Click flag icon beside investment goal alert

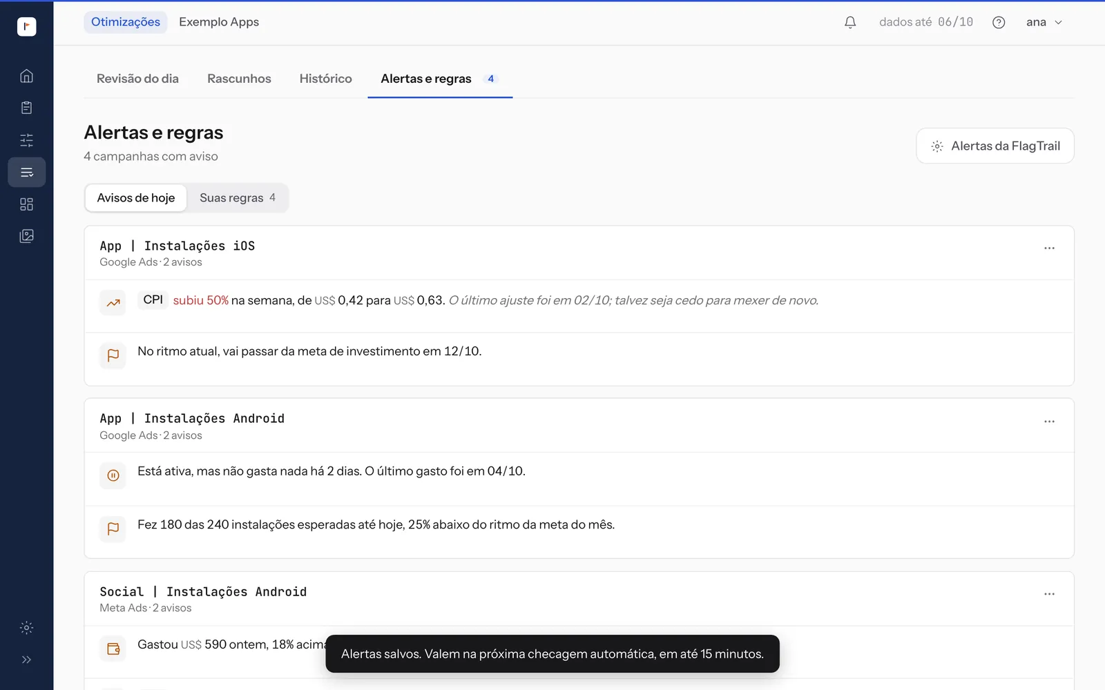point(113,355)
